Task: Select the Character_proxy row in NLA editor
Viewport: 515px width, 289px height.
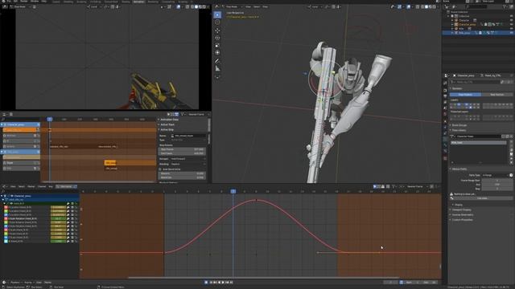Action: 20,125
